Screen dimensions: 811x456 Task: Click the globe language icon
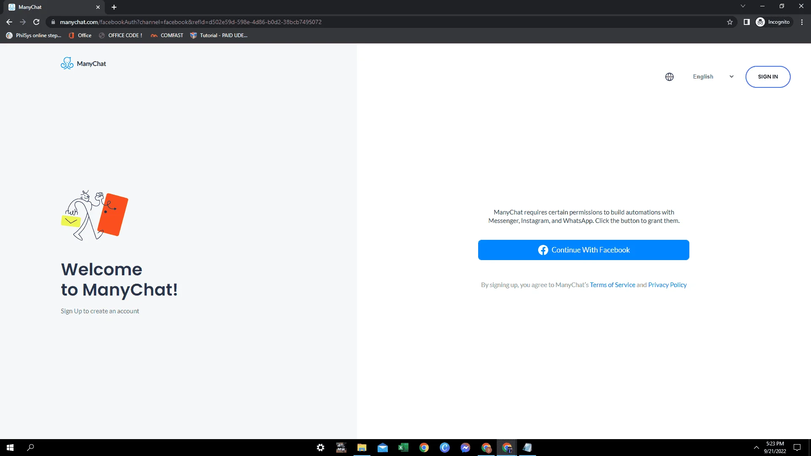(669, 77)
